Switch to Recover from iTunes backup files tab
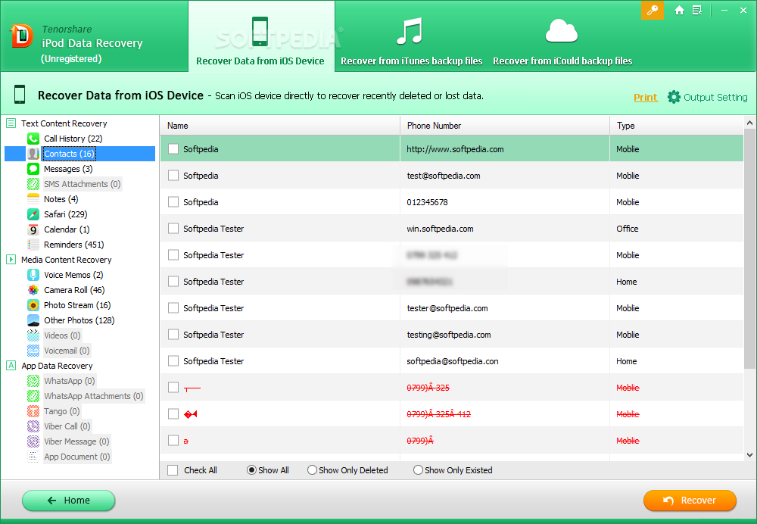 [411, 40]
